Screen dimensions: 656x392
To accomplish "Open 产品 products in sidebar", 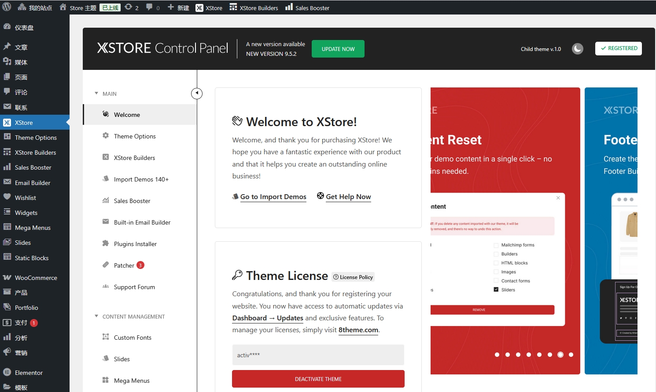I will click(35, 293).
